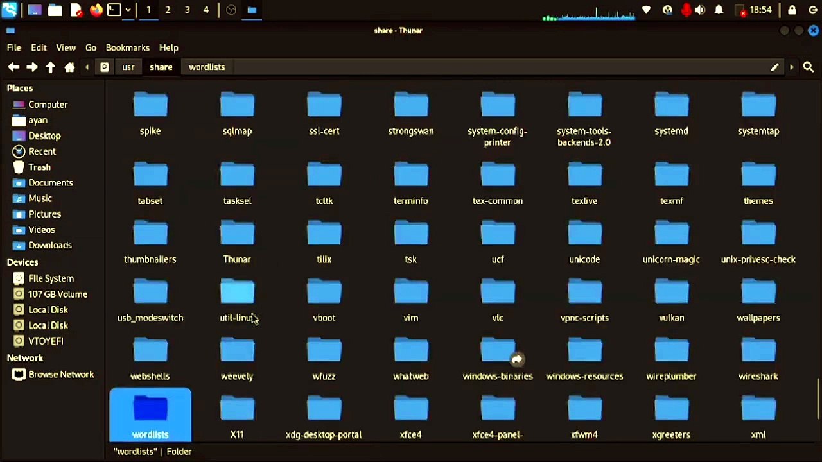Open the Go menu

point(91,47)
